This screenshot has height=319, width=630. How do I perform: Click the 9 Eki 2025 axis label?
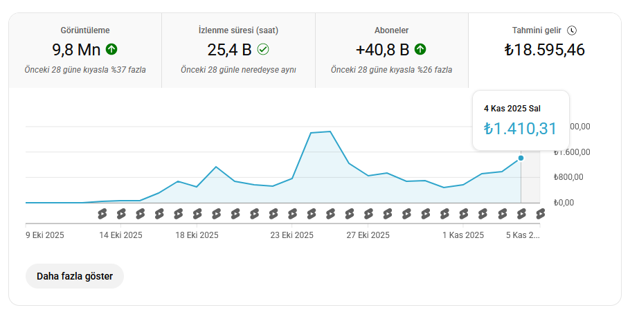click(45, 235)
